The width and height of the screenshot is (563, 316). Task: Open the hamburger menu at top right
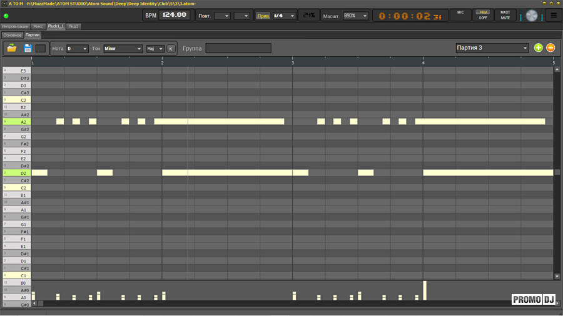[x=553, y=15]
